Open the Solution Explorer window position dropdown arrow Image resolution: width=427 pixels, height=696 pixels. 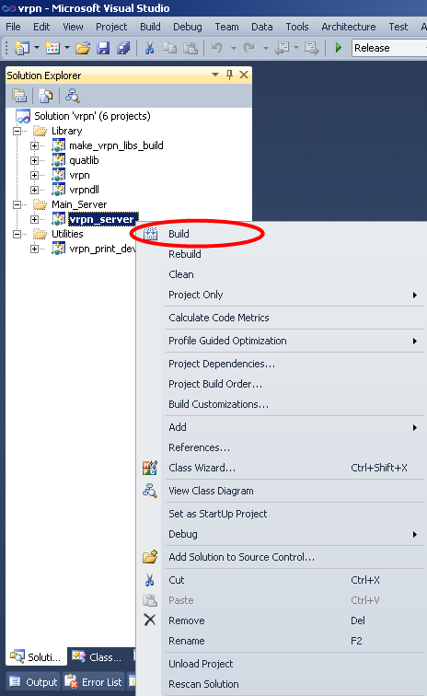pos(215,75)
